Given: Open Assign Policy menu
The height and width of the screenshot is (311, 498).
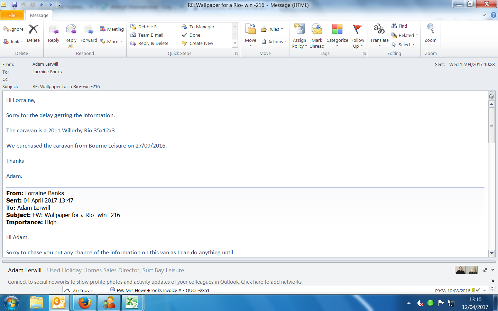Looking at the screenshot, I should [299, 36].
